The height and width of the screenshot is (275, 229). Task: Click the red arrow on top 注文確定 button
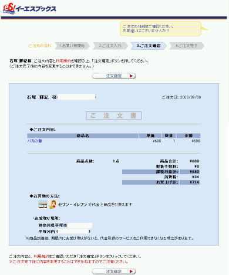tap(131, 76)
